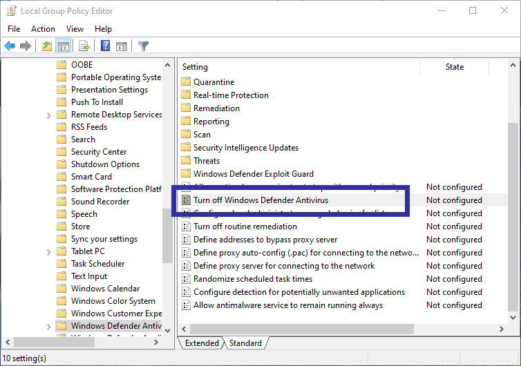521x366 pixels.
Task: Select the Security Center tree folder
Action: point(99,152)
